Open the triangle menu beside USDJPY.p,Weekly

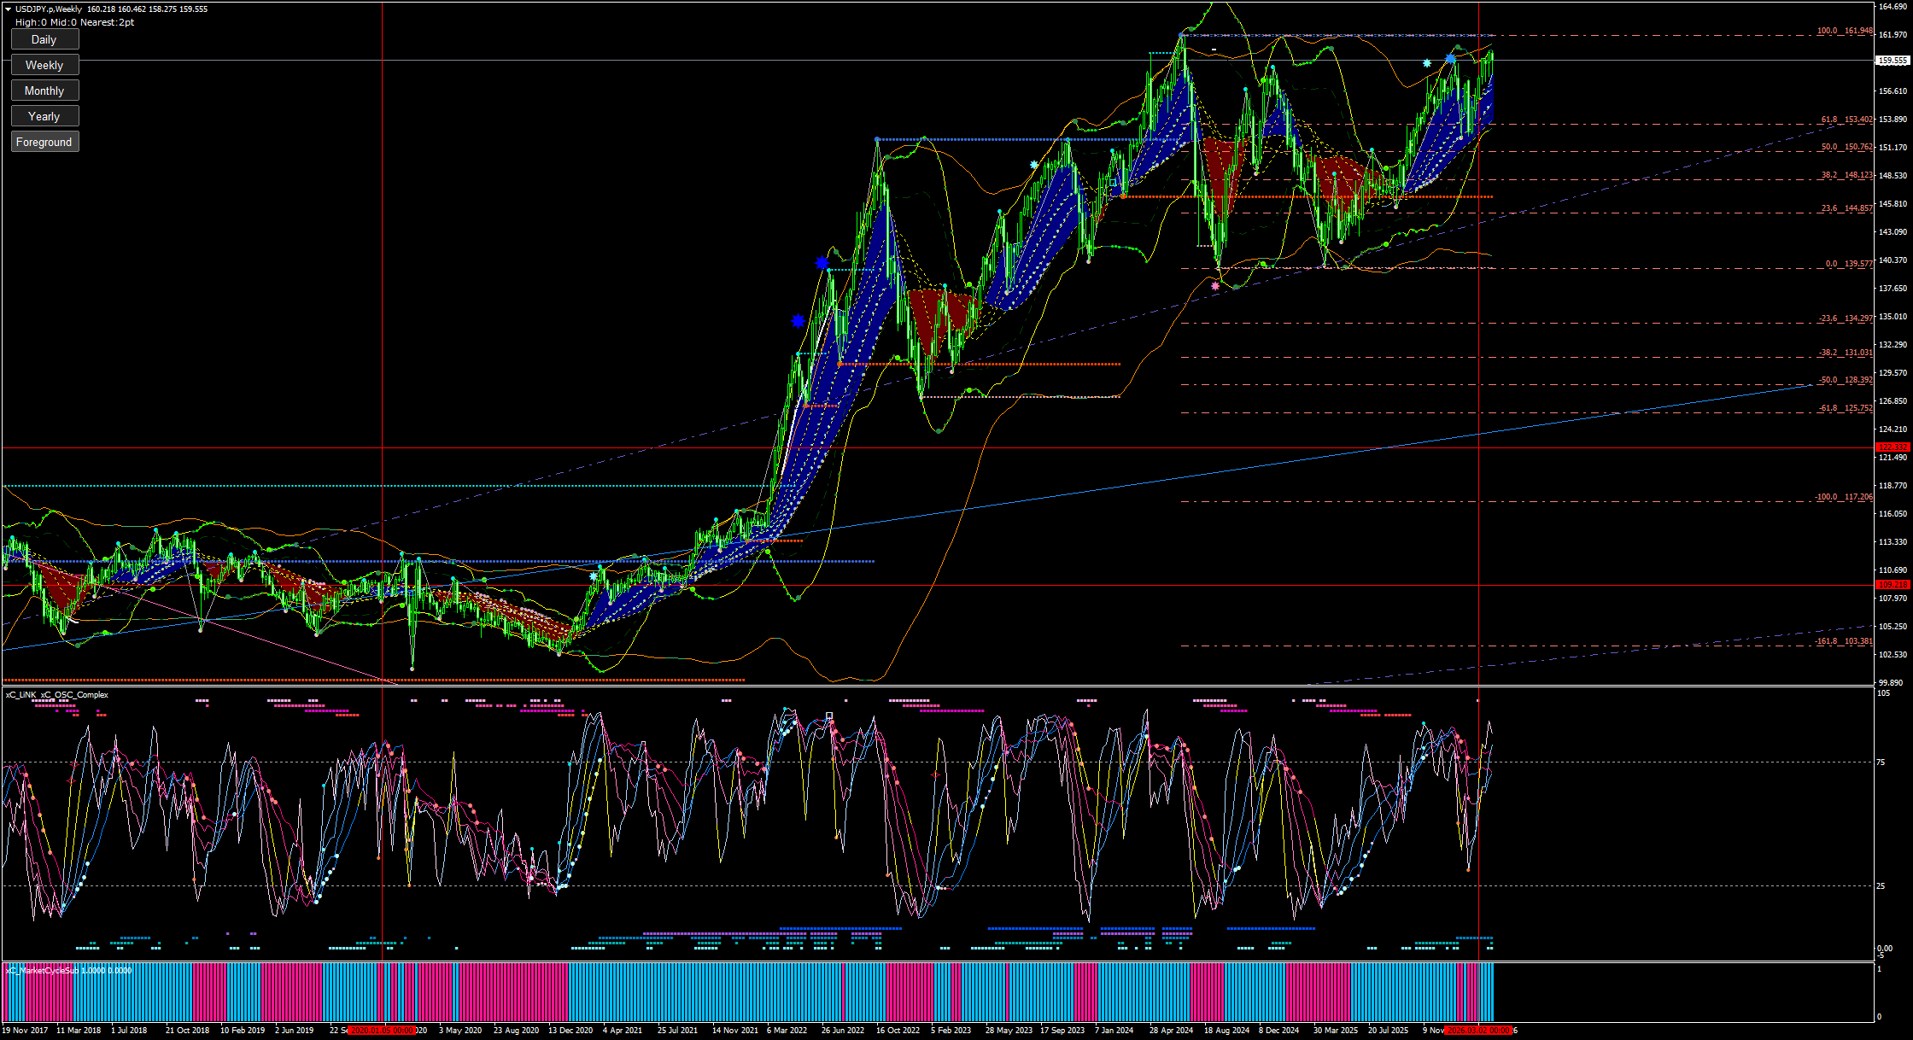[9, 9]
